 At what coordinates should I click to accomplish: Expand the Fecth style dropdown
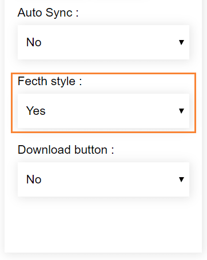coord(103,111)
